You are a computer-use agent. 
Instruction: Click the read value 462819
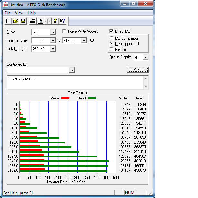pos(140,161)
